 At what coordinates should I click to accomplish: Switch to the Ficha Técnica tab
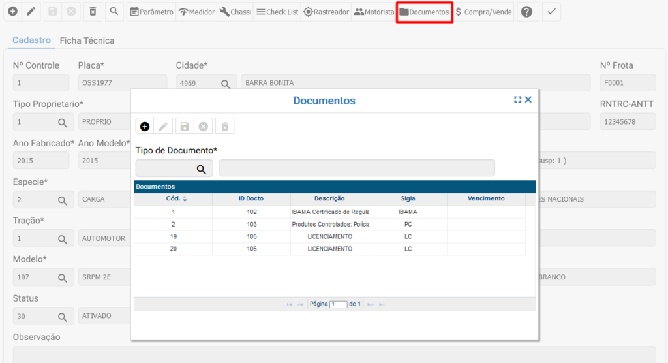(87, 40)
